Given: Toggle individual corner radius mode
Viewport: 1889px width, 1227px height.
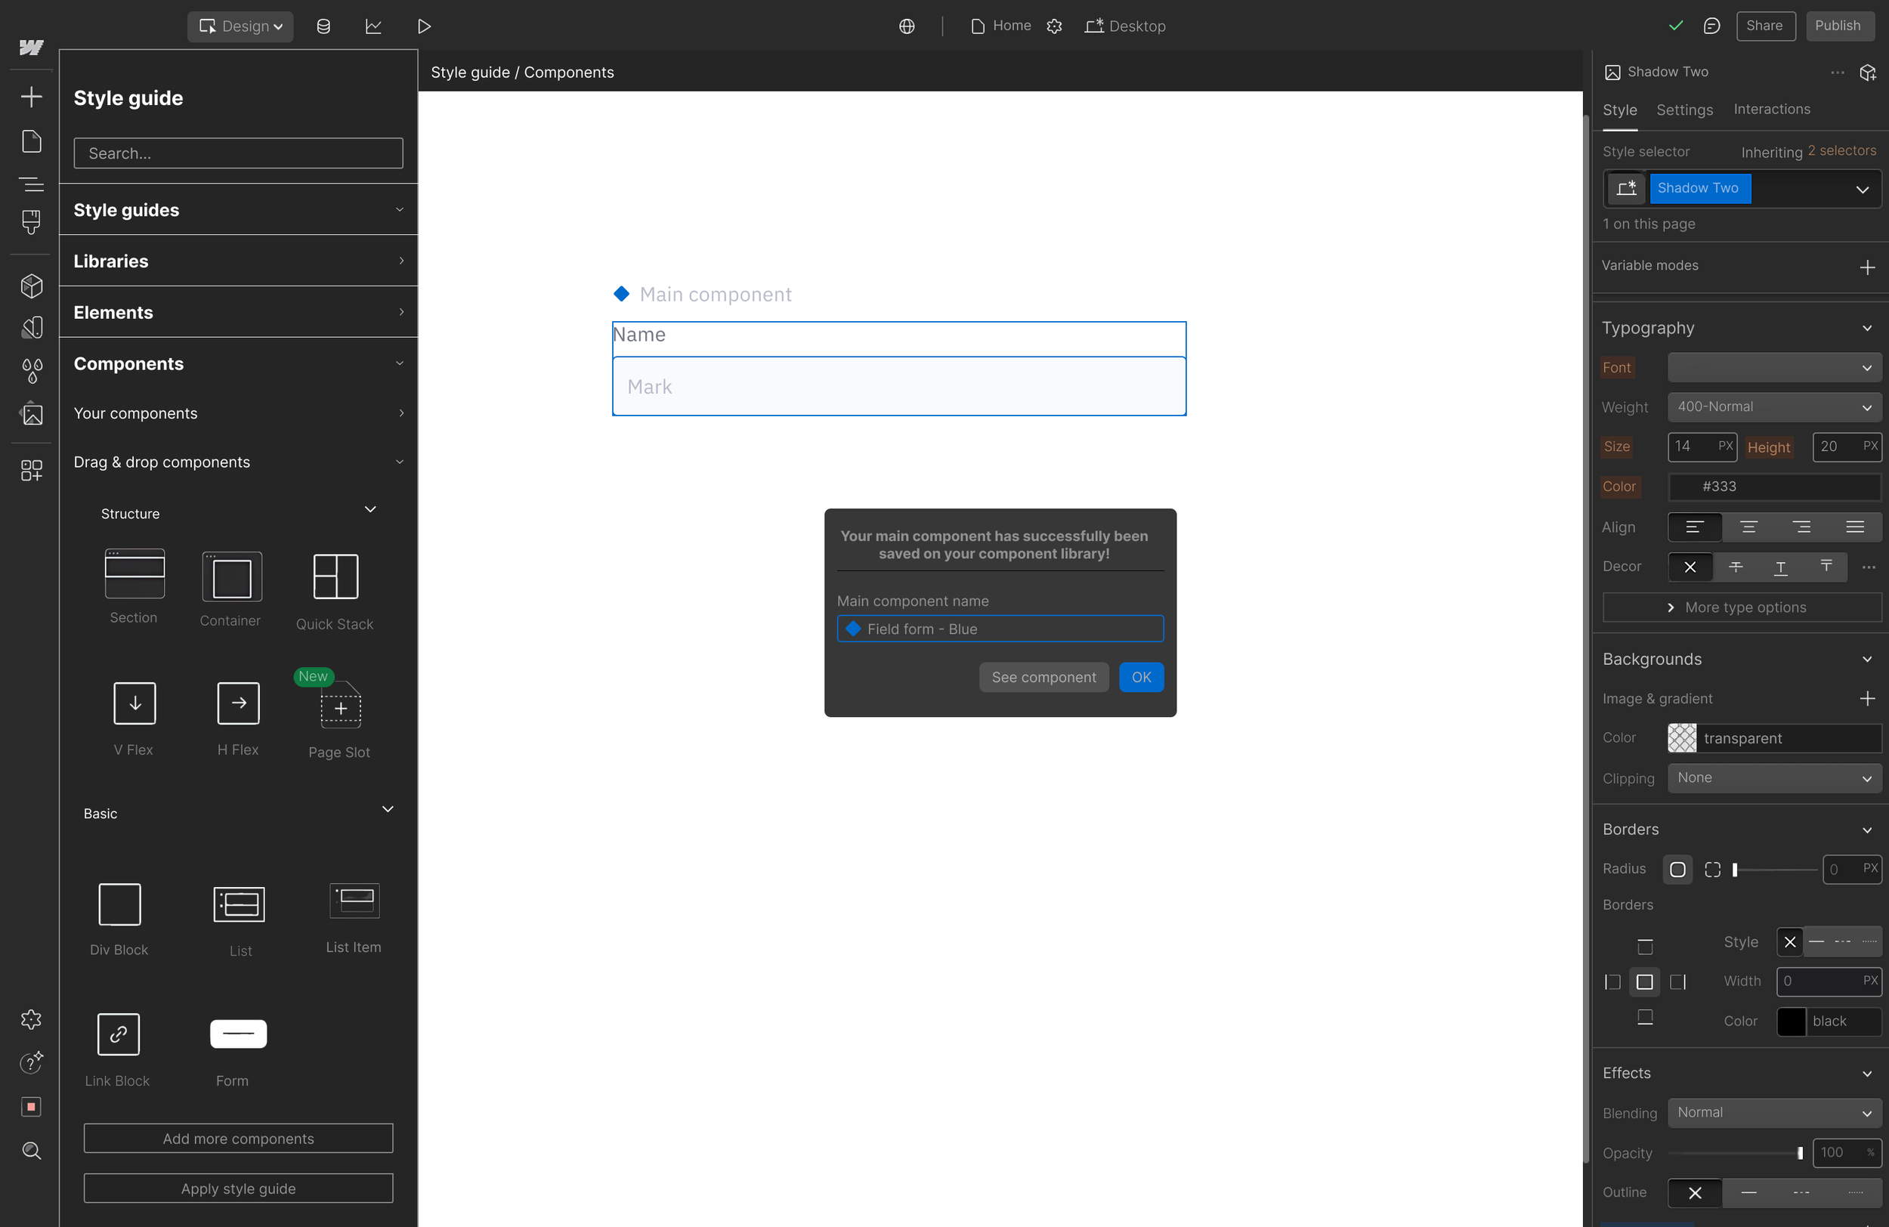Looking at the screenshot, I should [x=1712, y=869].
